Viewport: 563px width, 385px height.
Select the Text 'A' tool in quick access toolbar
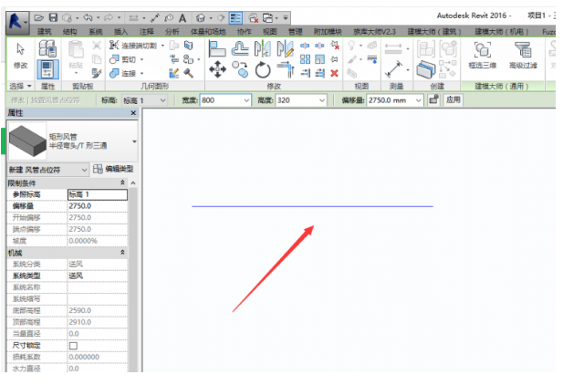(x=182, y=18)
